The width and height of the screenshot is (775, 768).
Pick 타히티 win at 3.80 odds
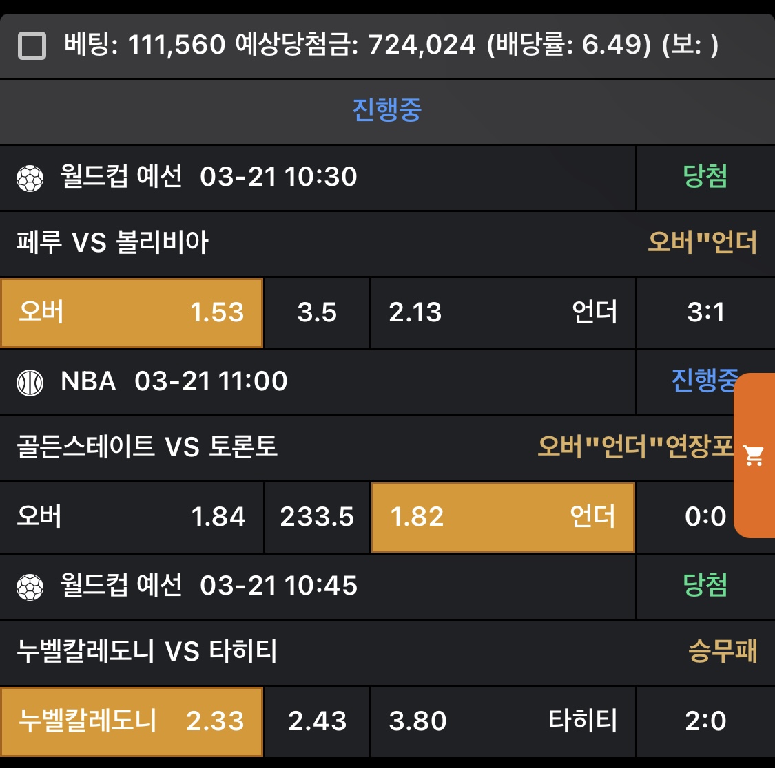click(x=502, y=721)
